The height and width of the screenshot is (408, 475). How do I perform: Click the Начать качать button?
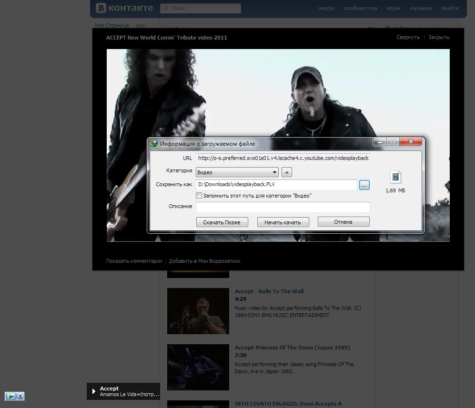tap(283, 222)
